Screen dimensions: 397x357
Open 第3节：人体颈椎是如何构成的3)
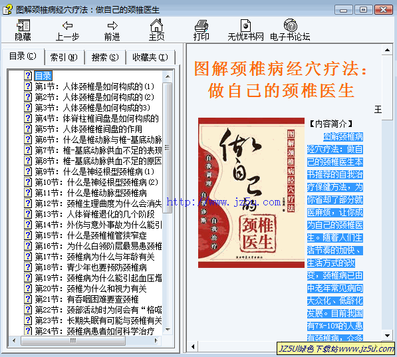92,108
